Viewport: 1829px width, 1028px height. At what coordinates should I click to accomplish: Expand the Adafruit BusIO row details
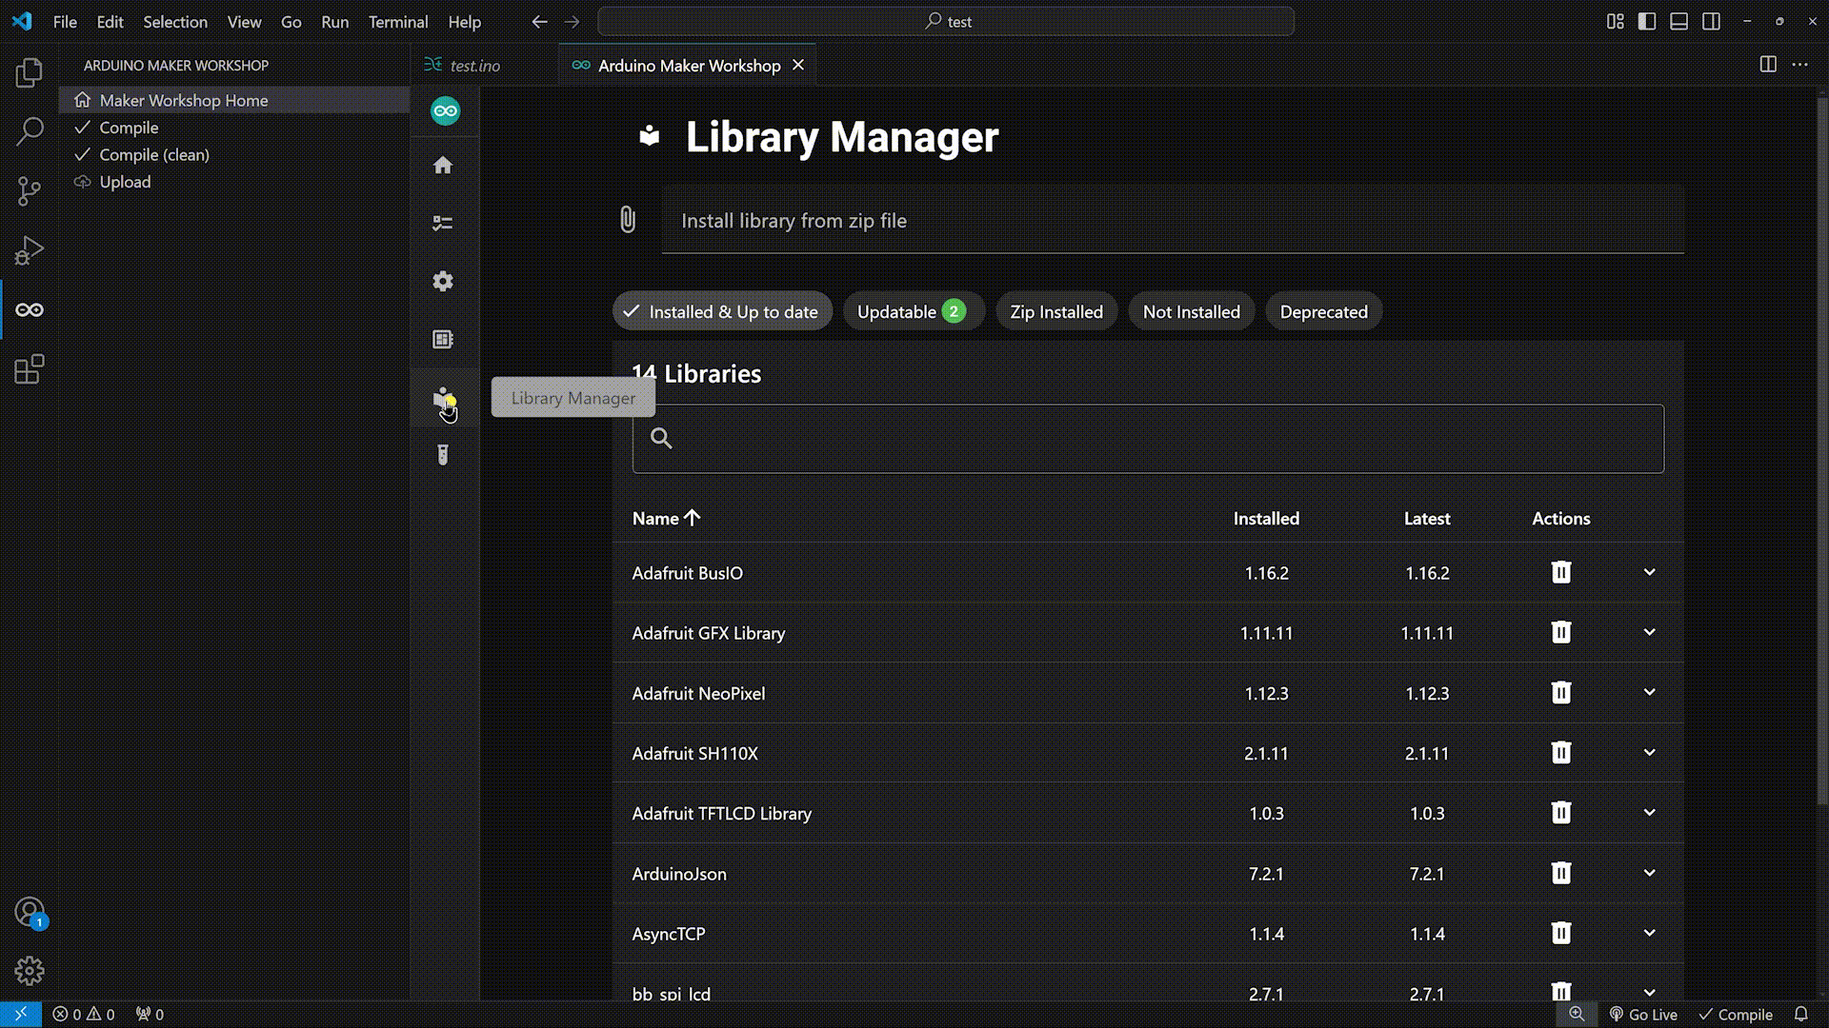click(1649, 572)
